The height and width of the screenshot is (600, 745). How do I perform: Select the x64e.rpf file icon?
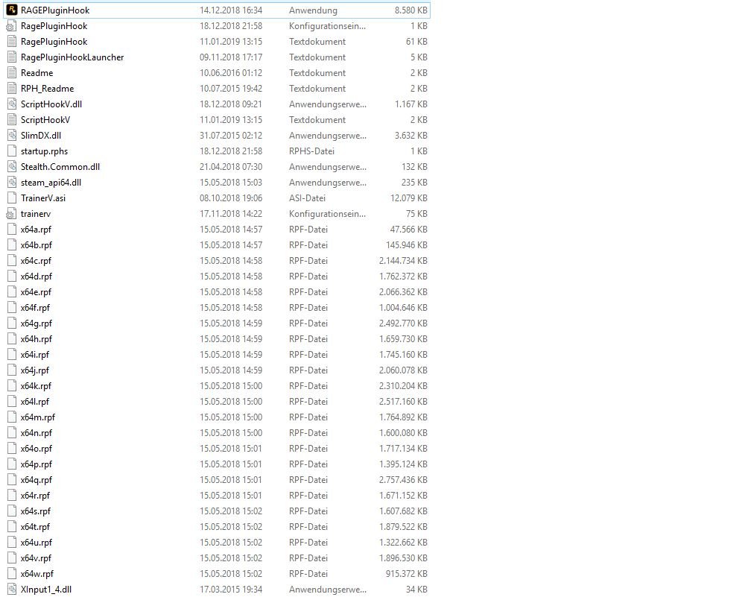click(x=12, y=292)
